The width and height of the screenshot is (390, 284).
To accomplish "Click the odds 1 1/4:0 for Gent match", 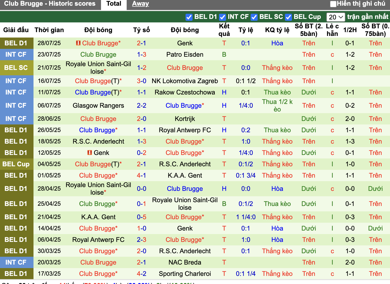I will [246, 217].
